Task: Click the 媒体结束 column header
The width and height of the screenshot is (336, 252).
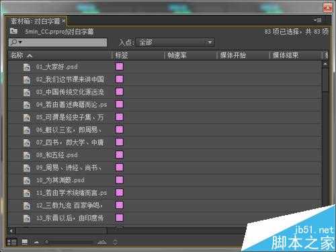Action: click(x=296, y=55)
